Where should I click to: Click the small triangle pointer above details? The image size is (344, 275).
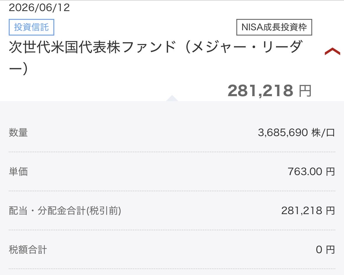(x=172, y=98)
